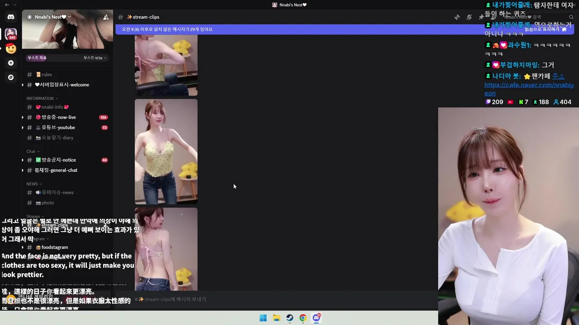
Task: Open the discover servers compass icon
Action: [x=11, y=77]
